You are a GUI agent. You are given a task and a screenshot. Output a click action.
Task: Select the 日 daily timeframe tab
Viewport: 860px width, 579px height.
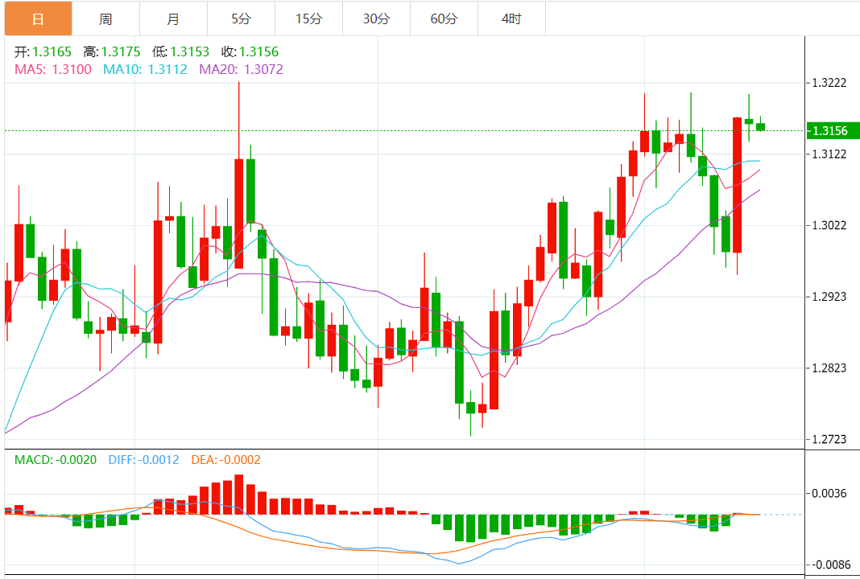tap(39, 18)
